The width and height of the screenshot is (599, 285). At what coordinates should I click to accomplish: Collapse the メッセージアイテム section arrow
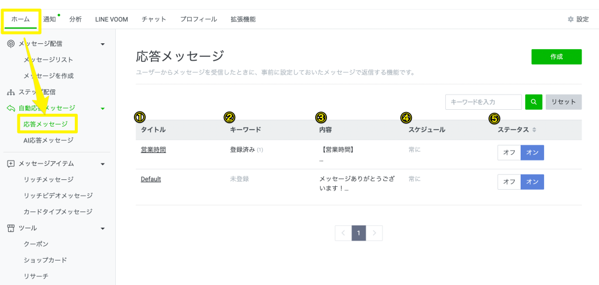pos(103,164)
